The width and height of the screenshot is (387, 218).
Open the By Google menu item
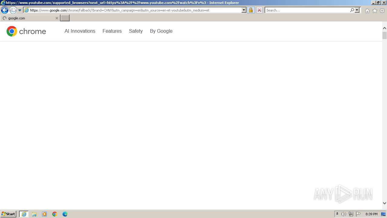[x=161, y=31]
